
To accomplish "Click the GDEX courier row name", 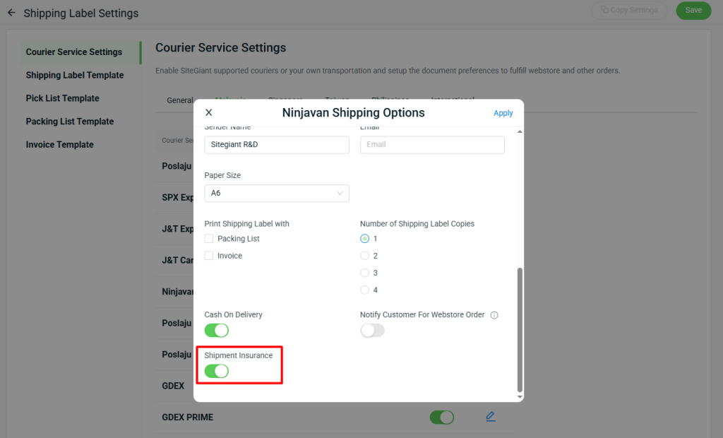I will pyautogui.click(x=173, y=386).
